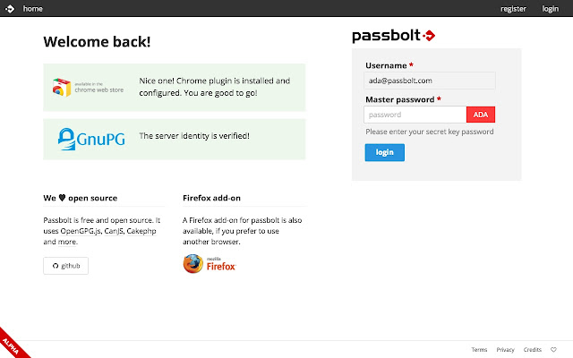Open the login link in top bar
Screen dimensions: 573x358
(x=550, y=9)
